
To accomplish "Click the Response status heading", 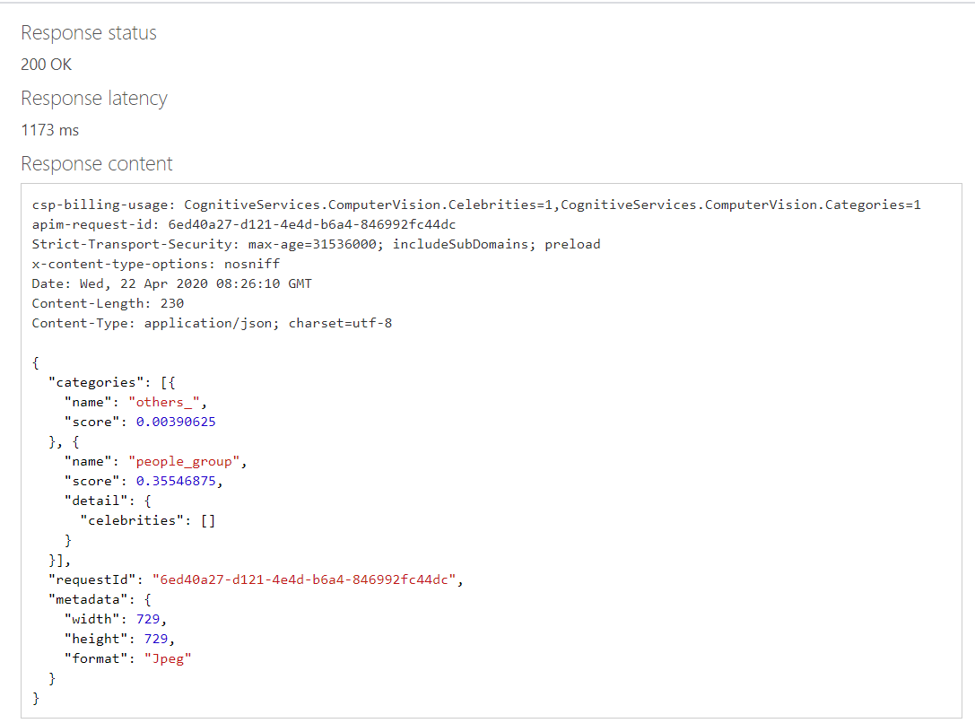I will pyautogui.click(x=89, y=33).
